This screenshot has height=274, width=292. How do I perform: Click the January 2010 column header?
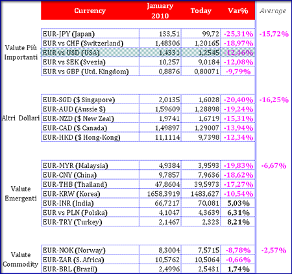coord(160,10)
